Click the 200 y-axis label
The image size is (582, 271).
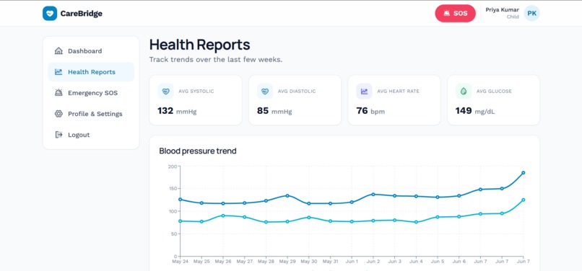tap(173, 166)
